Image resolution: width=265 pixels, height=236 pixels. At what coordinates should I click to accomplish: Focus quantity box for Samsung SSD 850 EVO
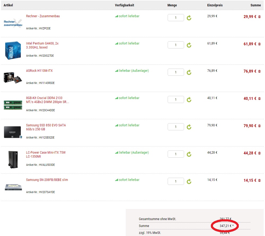click(x=176, y=127)
